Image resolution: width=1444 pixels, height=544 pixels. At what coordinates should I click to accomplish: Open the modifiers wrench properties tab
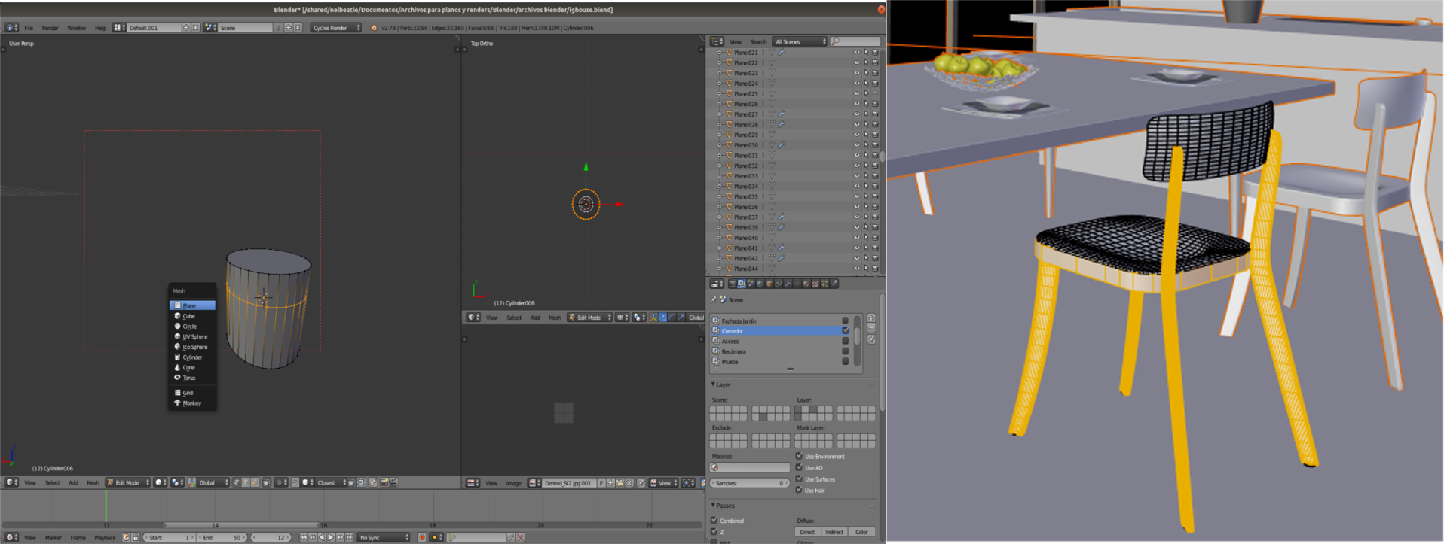click(788, 284)
